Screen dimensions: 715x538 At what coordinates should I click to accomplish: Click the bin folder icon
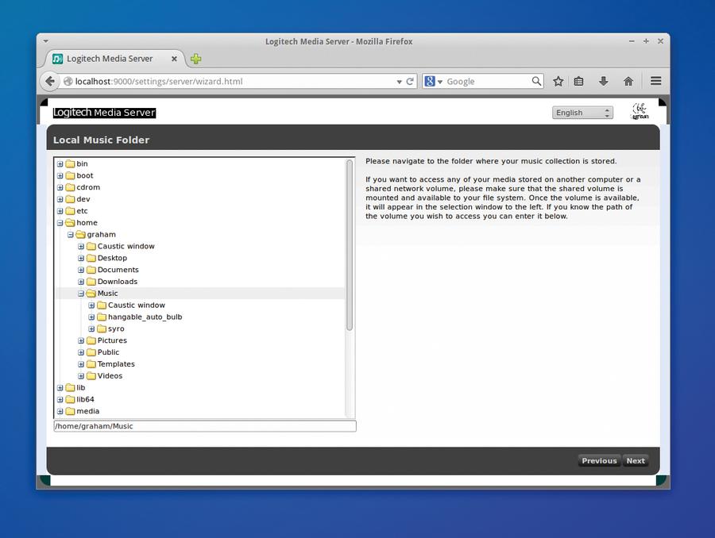70,163
